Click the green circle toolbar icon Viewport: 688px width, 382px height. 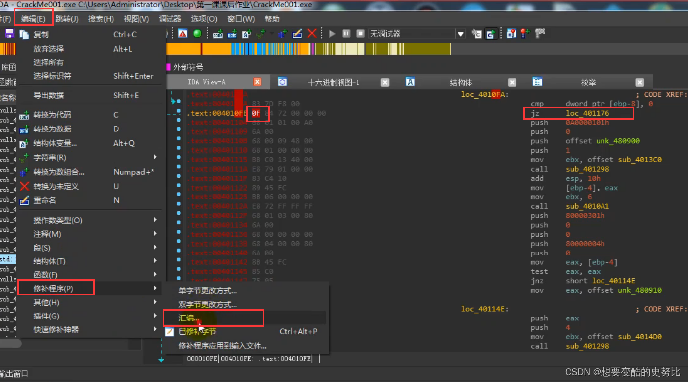pyautogui.click(x=197, y=34)
